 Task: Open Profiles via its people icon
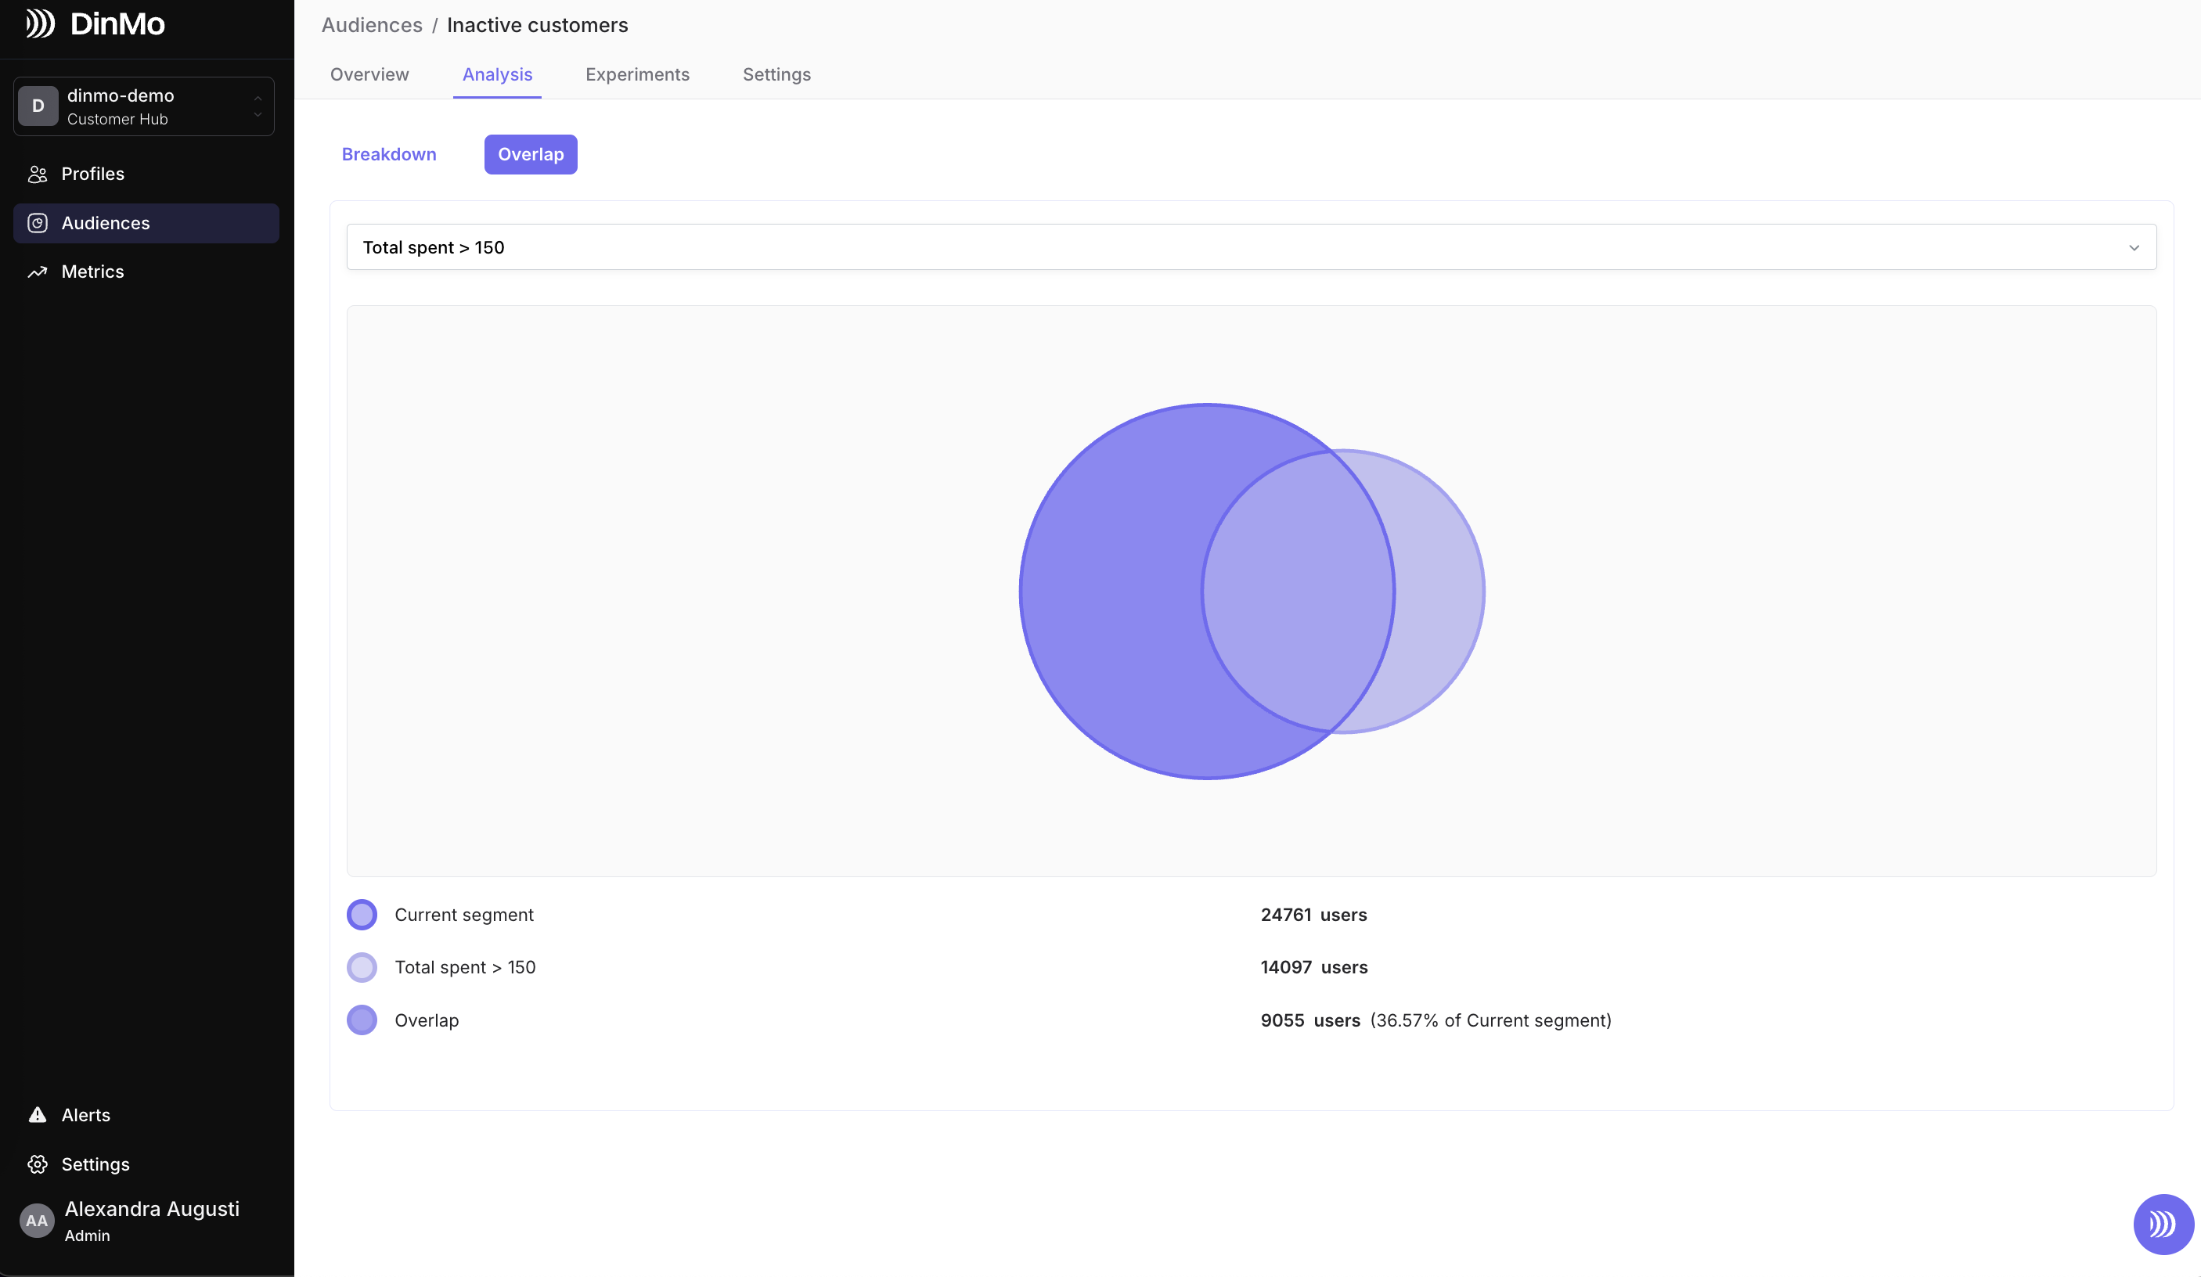(x=38, y=174)
